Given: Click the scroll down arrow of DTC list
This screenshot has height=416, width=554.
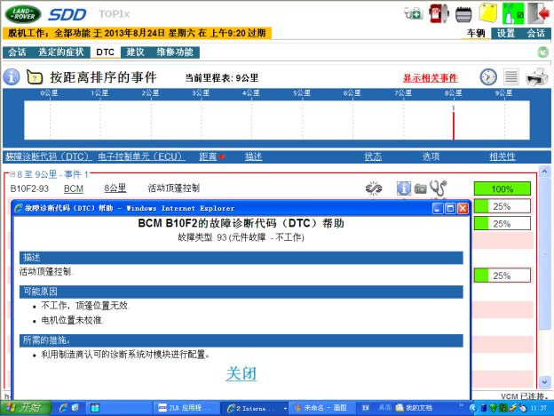Looking at the screenshot, I should coord(544,381).
